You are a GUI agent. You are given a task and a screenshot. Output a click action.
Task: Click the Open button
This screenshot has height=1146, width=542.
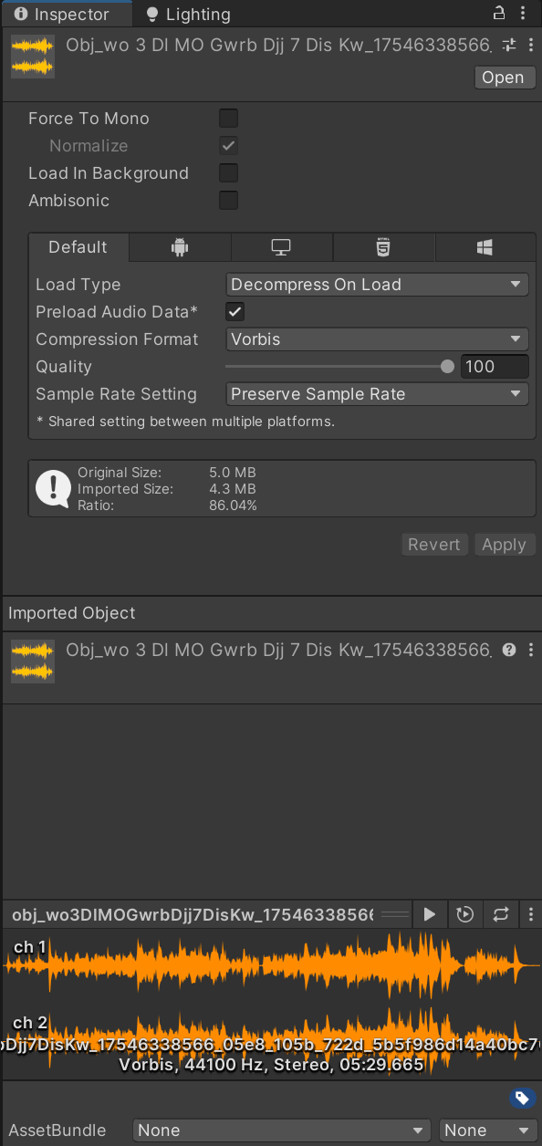coord(504,78)
